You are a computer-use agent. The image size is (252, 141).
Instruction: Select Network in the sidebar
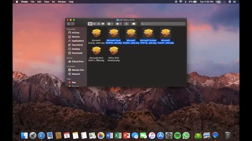click(x=76, y=74)
